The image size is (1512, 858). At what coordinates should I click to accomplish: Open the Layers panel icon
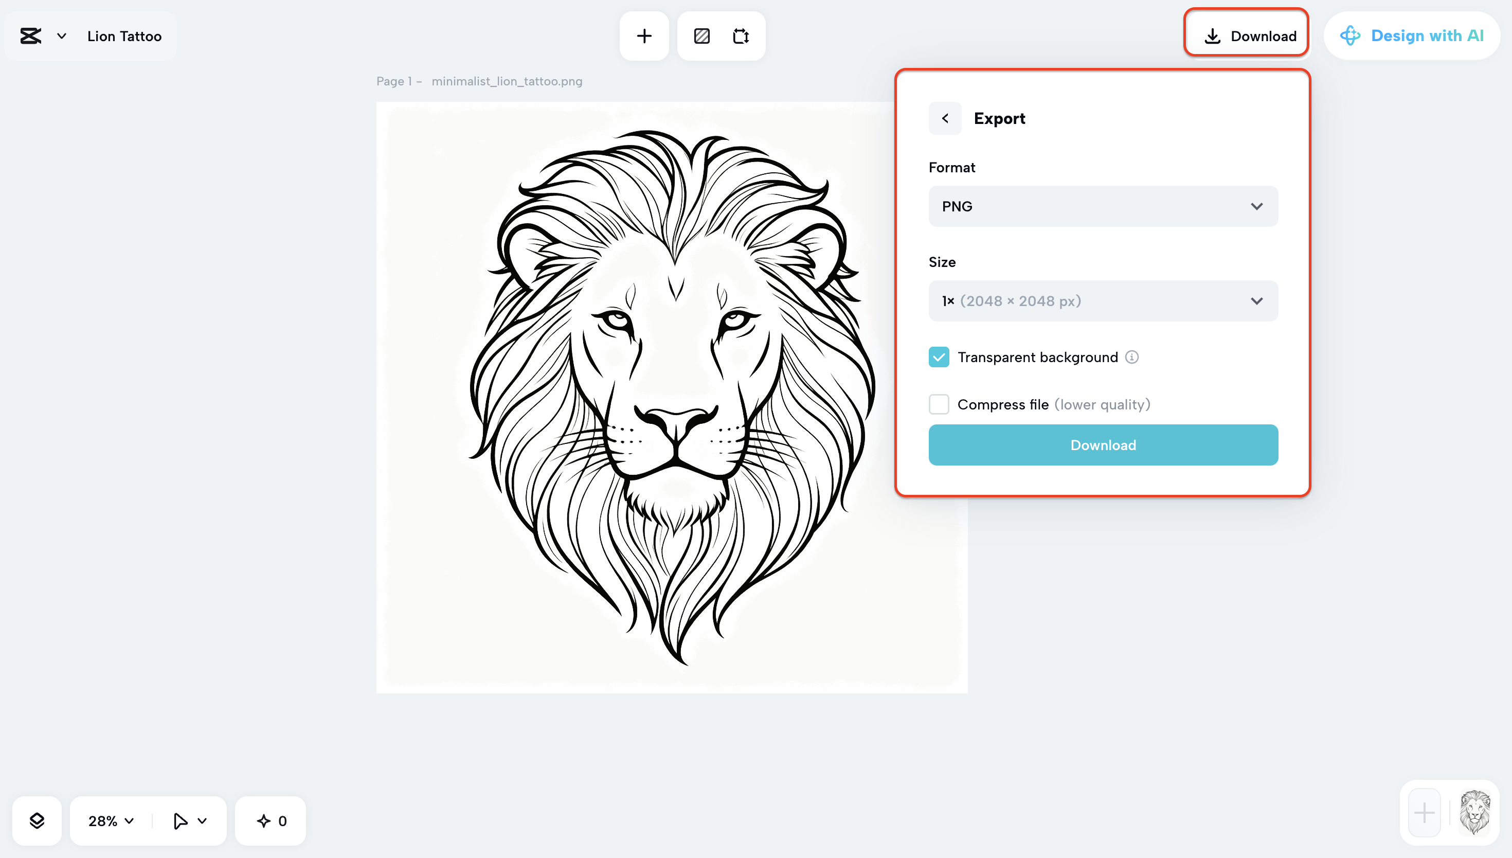tap(37, 820)
